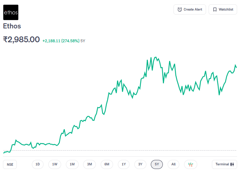Add Ethos to your Watchlist
The height and width of the screenshot is (173, 243).
[223, 9]
